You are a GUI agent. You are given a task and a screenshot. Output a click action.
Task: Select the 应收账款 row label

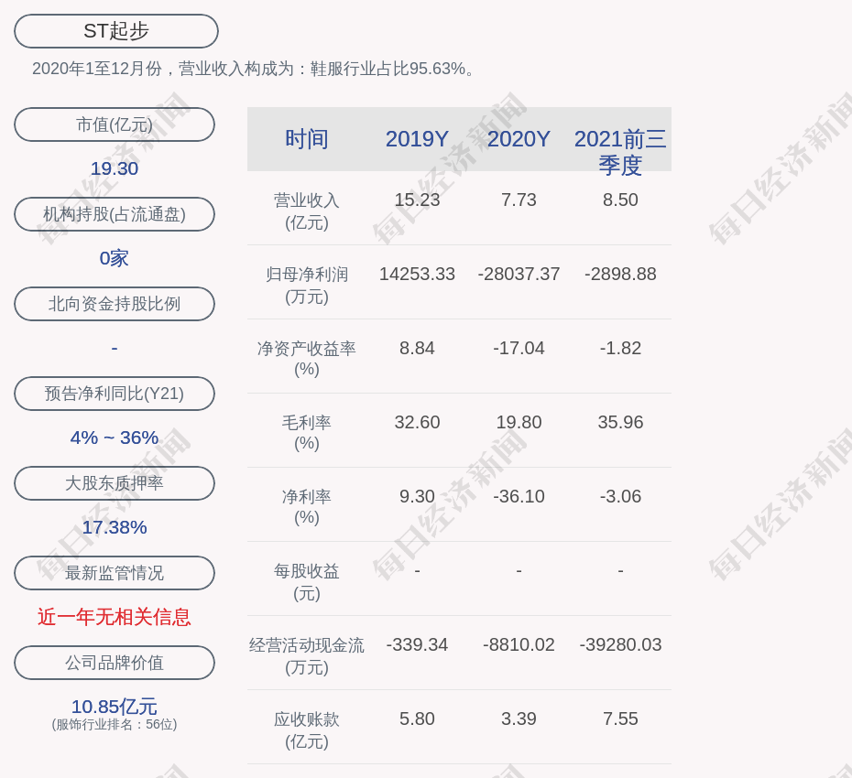tap(307, 729)
